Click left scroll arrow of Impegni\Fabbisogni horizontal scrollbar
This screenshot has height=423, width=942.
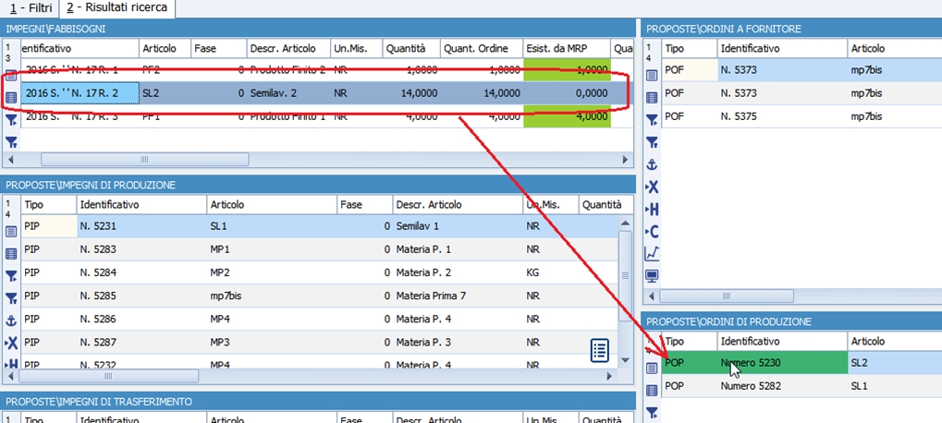[11, 160]
